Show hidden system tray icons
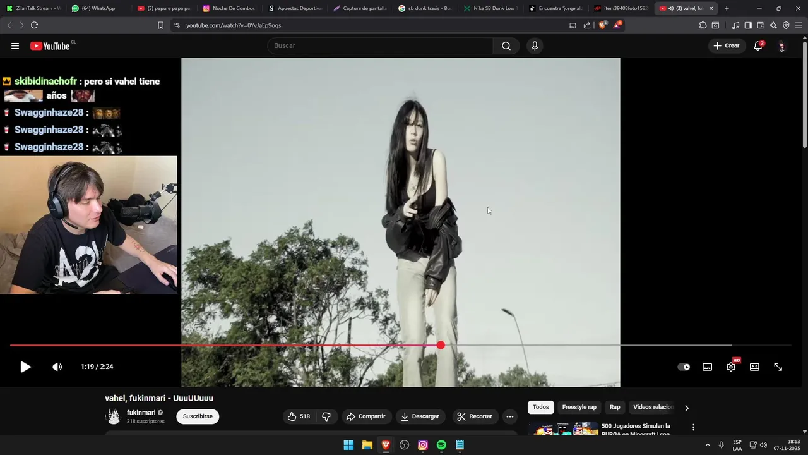The image size is (808, 455). click(707, 445)
